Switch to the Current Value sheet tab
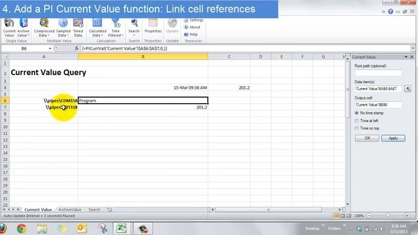The image size is (418, 235). [38, 210]
